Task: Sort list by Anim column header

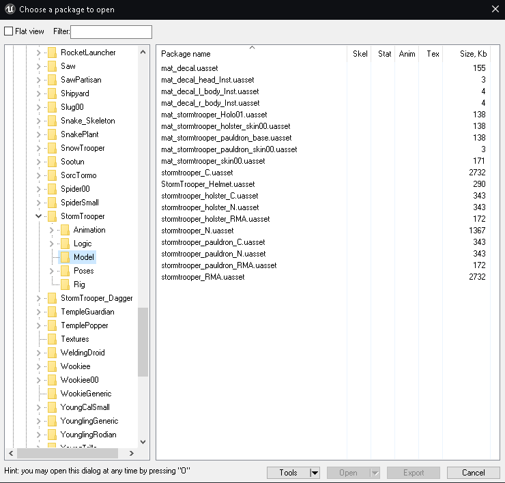Action: pyautogui.click(x=407, y=53)
